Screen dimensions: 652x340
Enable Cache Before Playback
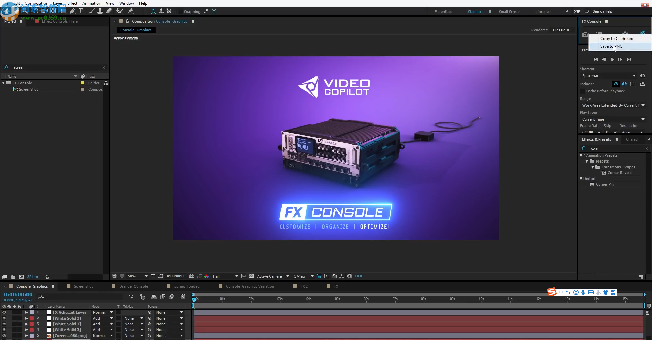(x=583, y=91)
